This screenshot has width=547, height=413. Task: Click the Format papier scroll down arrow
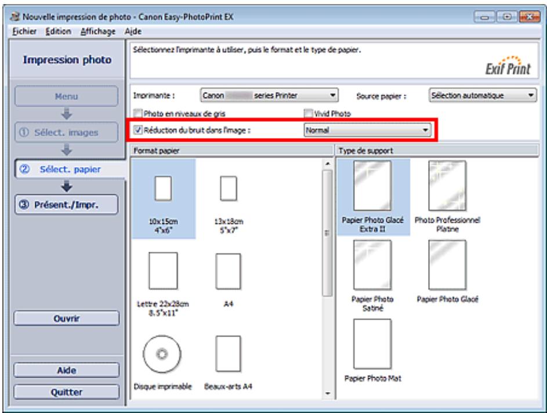pyautogui.click(x=327, y=394)
